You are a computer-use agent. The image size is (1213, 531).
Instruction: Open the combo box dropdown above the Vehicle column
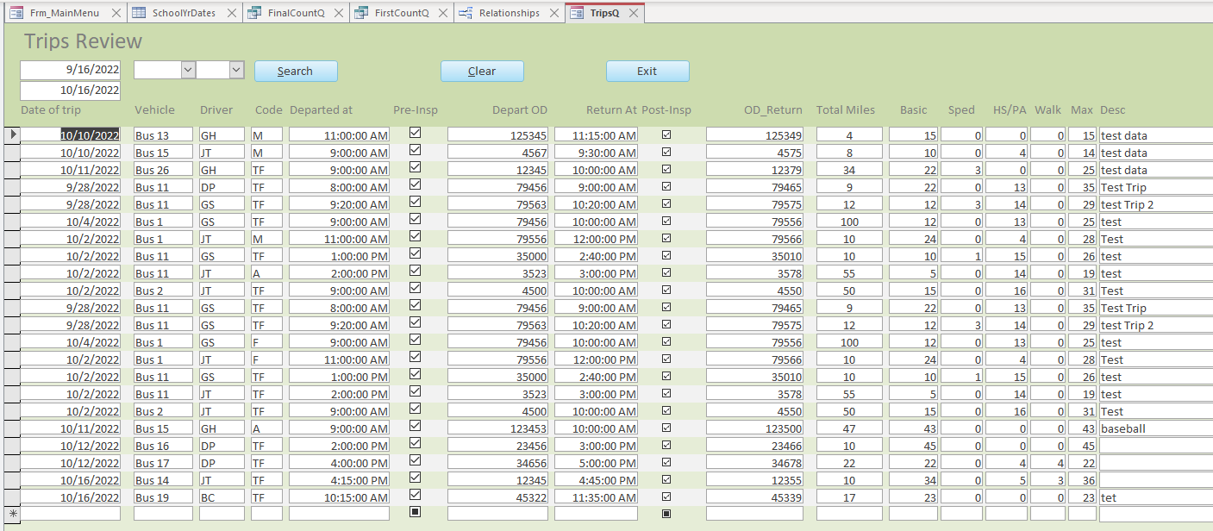tap(188, 70)
